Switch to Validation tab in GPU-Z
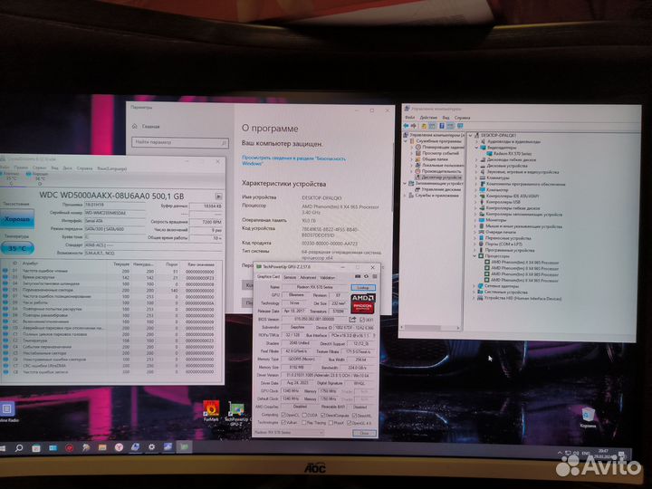Viewport: 652px width, 489px height. click(x=327, y=277)
